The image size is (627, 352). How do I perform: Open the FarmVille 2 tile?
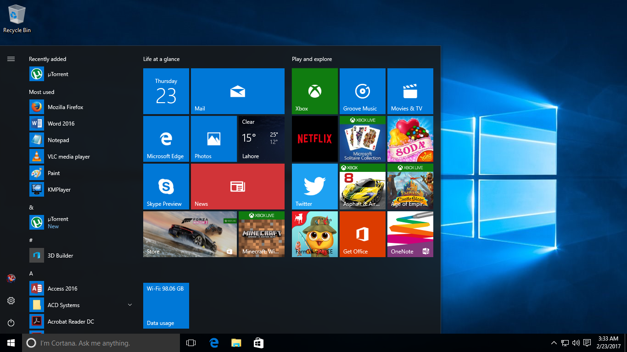pyautogui.click(x=315, y=234)
